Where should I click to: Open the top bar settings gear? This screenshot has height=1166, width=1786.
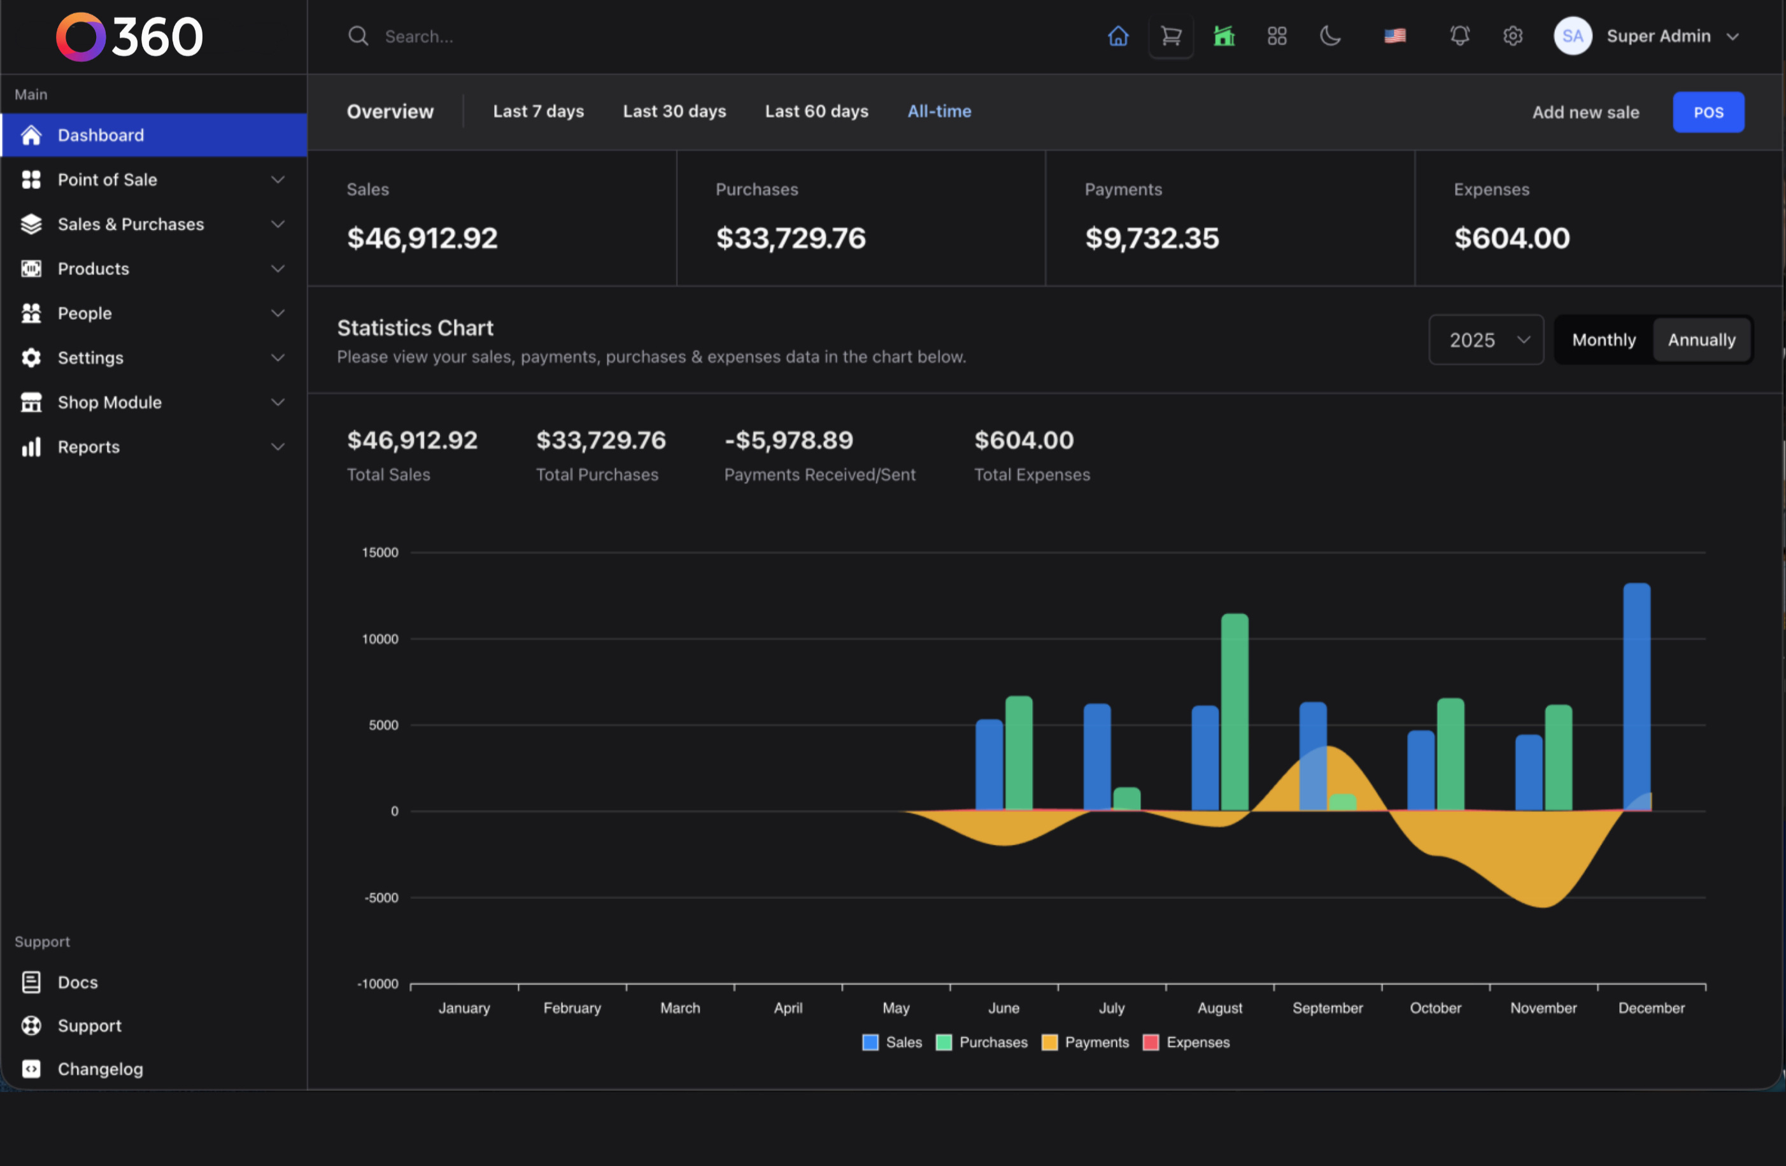tap(1513, 36)
